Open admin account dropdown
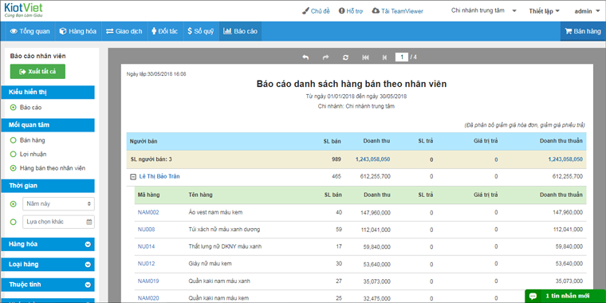 (586, 11)
